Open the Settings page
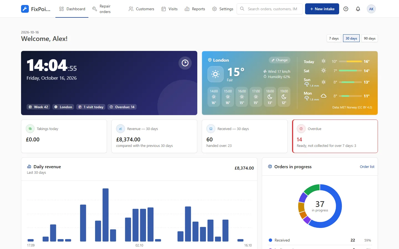The height and width of the screenshot is (249, 399). pyautogui.click(x=223, y=9)
